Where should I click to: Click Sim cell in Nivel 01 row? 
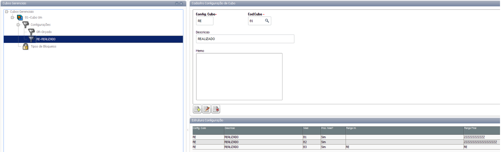coord(333,137)
